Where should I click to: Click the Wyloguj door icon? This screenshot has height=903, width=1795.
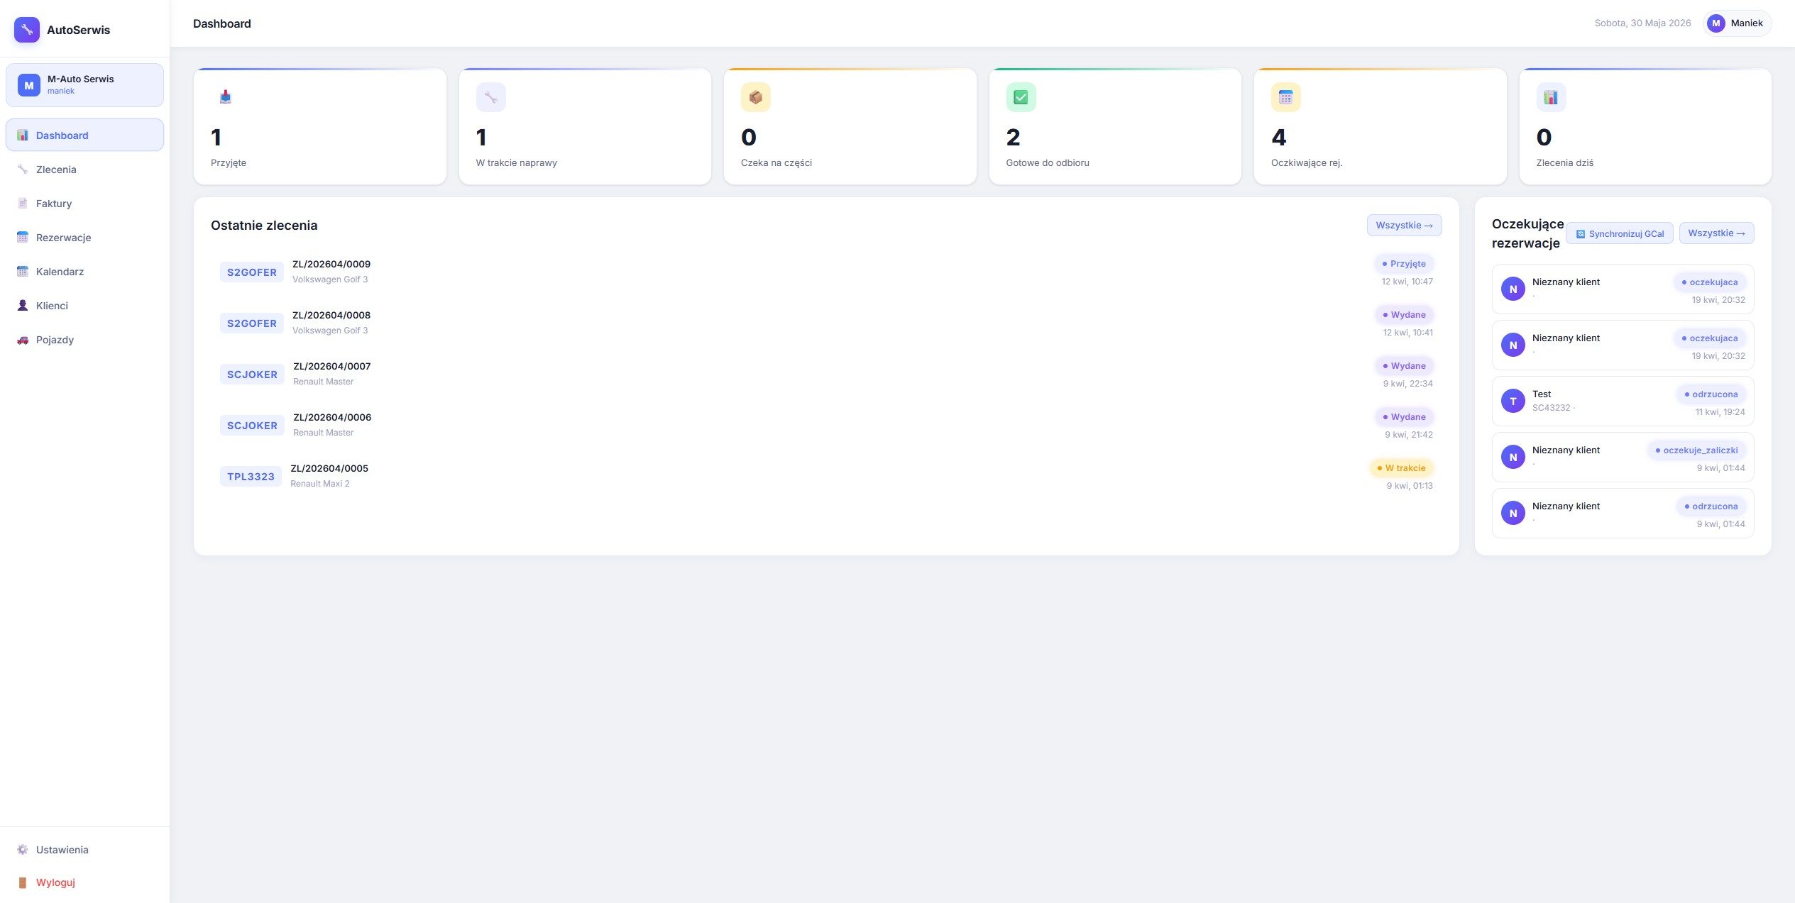pyautogui.click(x=23, y=882)
